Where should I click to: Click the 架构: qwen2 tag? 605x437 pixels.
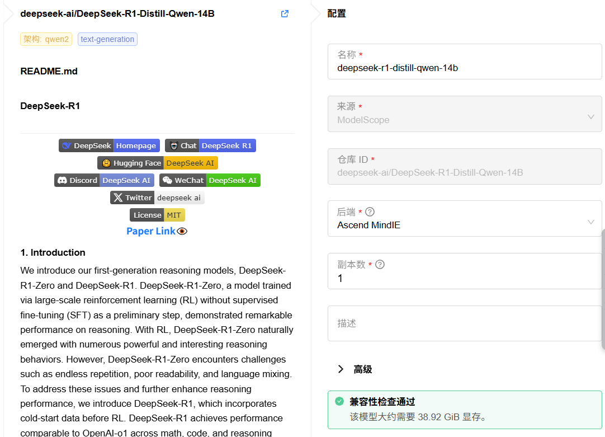(x=46, y=39)
